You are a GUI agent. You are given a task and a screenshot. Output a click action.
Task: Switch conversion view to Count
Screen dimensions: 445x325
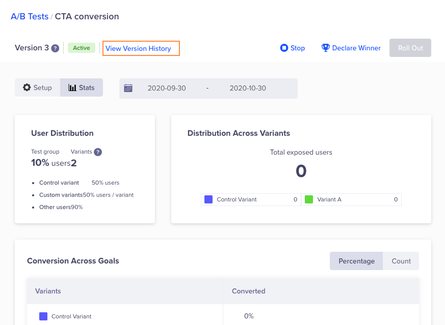pos(401,261)
